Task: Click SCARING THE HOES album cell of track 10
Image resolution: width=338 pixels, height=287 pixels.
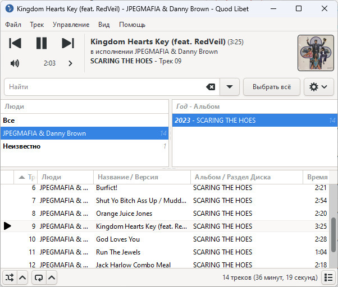Action: click(x=222, y=239)
